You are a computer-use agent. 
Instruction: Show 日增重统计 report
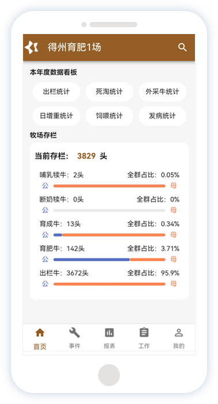coord(57,116)
